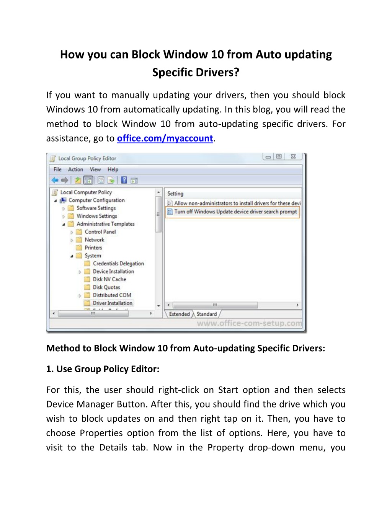Viewport: 392px width, 507px height.
Task: Click the Windows Settings folder icon
Action: 71,216
